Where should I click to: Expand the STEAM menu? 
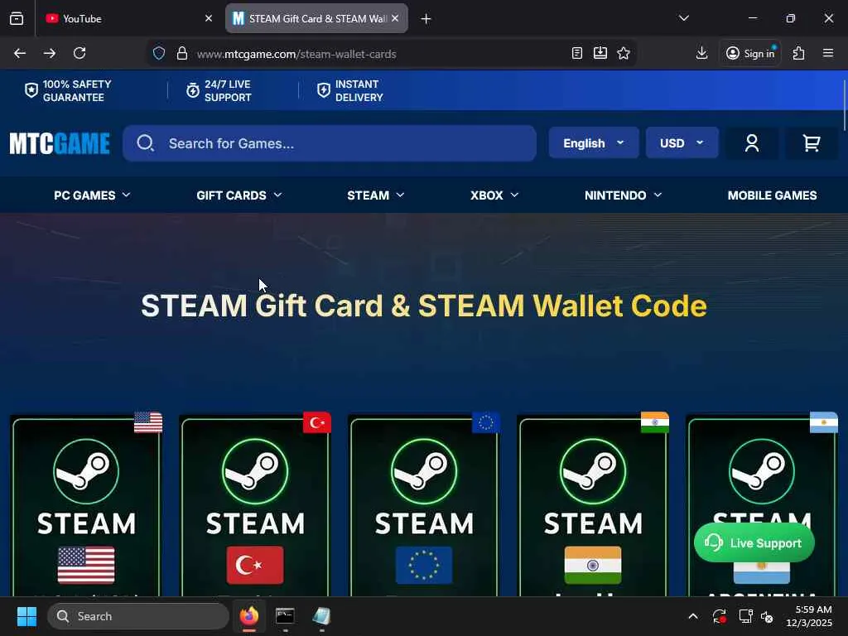tap(375, 195)
